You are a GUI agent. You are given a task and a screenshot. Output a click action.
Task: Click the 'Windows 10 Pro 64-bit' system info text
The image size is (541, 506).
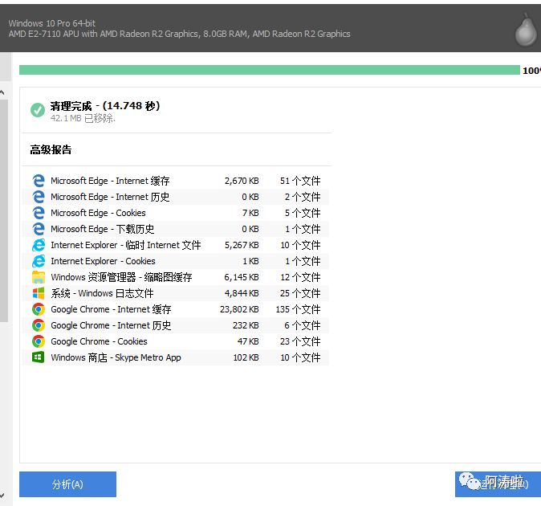point(51,23)
